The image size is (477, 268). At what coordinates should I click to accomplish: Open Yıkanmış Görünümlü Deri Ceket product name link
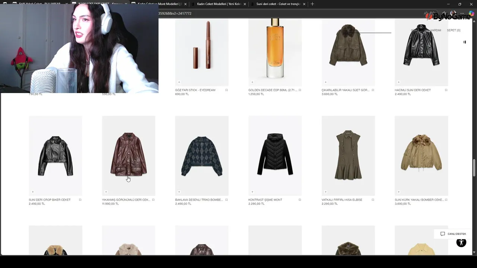[x=126, y=200]
